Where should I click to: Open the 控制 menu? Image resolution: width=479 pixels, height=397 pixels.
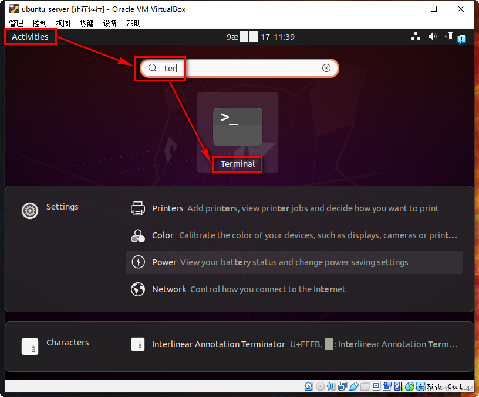tap(39, 23)
